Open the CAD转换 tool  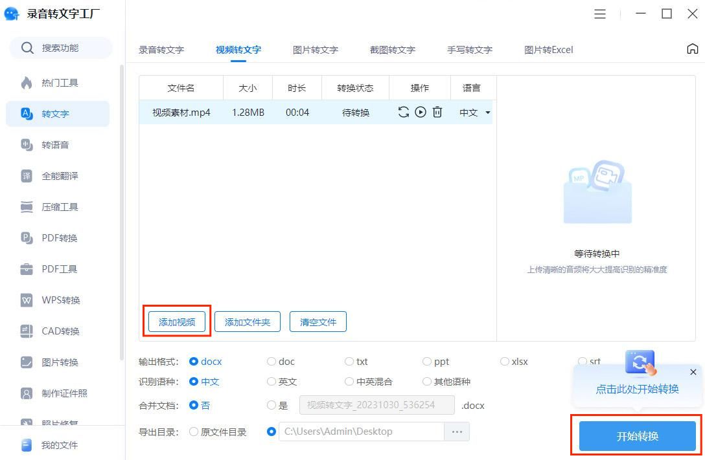click(x=58, y=331)
